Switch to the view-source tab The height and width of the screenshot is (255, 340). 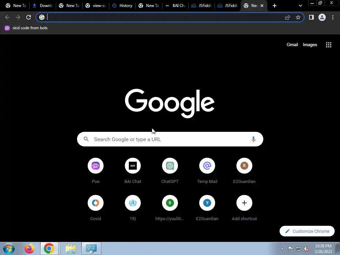pyautogui.click(x=96, y=6)
